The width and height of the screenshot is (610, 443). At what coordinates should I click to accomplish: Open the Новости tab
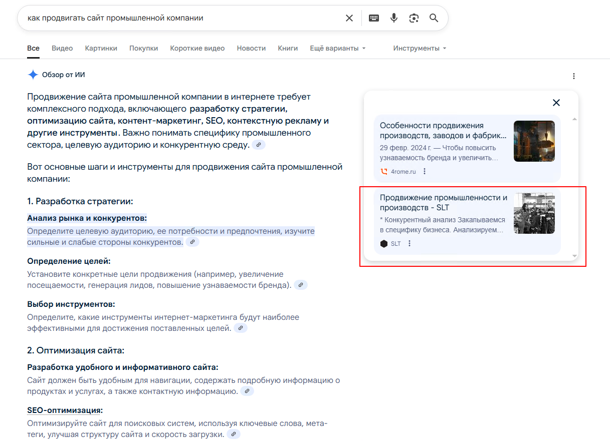251,48
